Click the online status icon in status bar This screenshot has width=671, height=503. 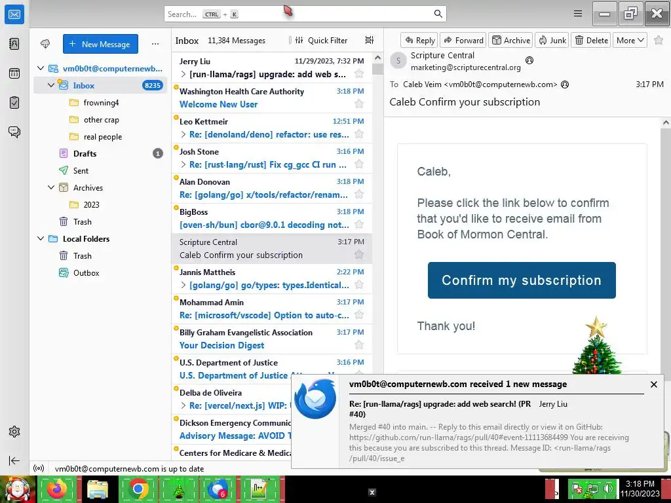coord(39,468)
